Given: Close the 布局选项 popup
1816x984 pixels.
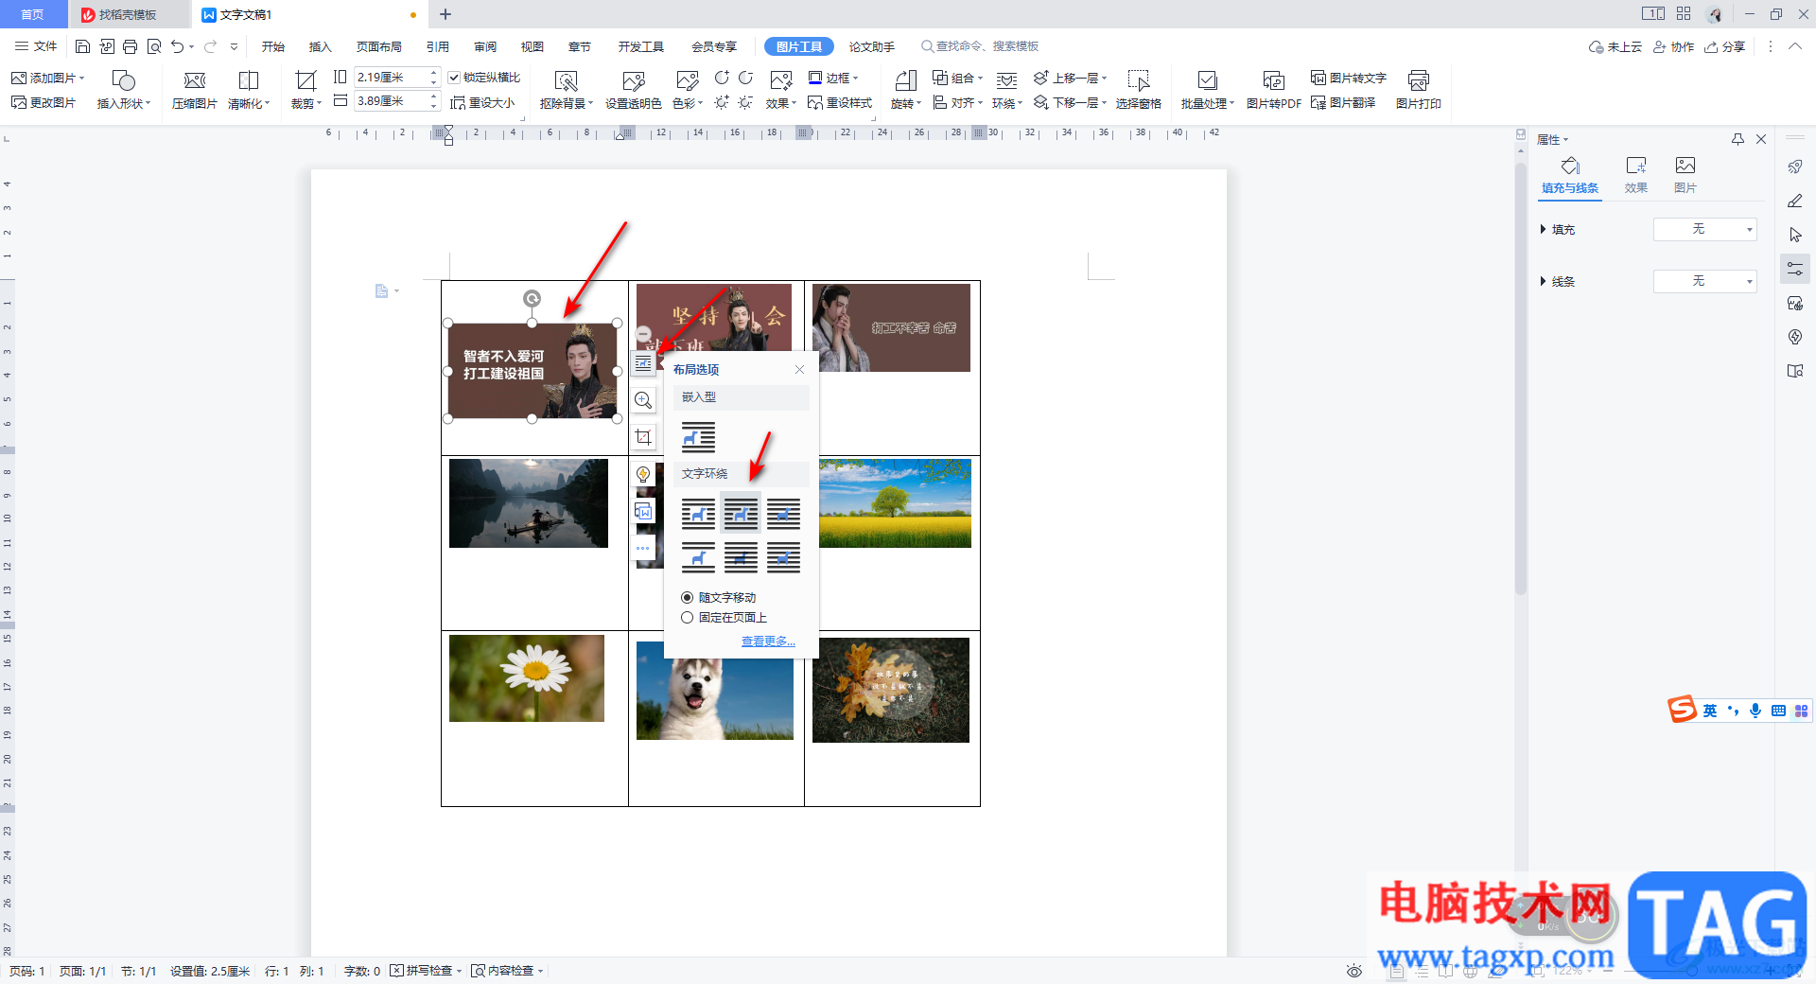Looking at the screenshot, I should pos(800,370).
